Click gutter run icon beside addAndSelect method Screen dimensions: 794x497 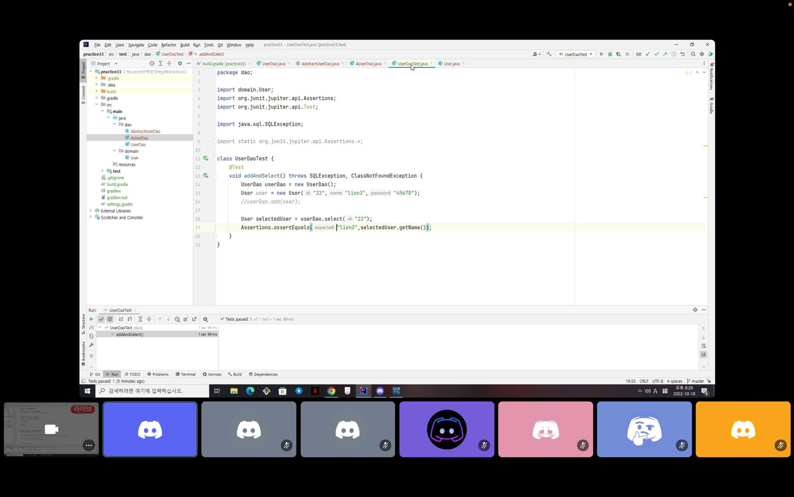pyautogui.click(x=206, y=176)
